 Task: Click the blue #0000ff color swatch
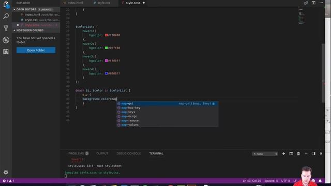click(x=106, y=73)
